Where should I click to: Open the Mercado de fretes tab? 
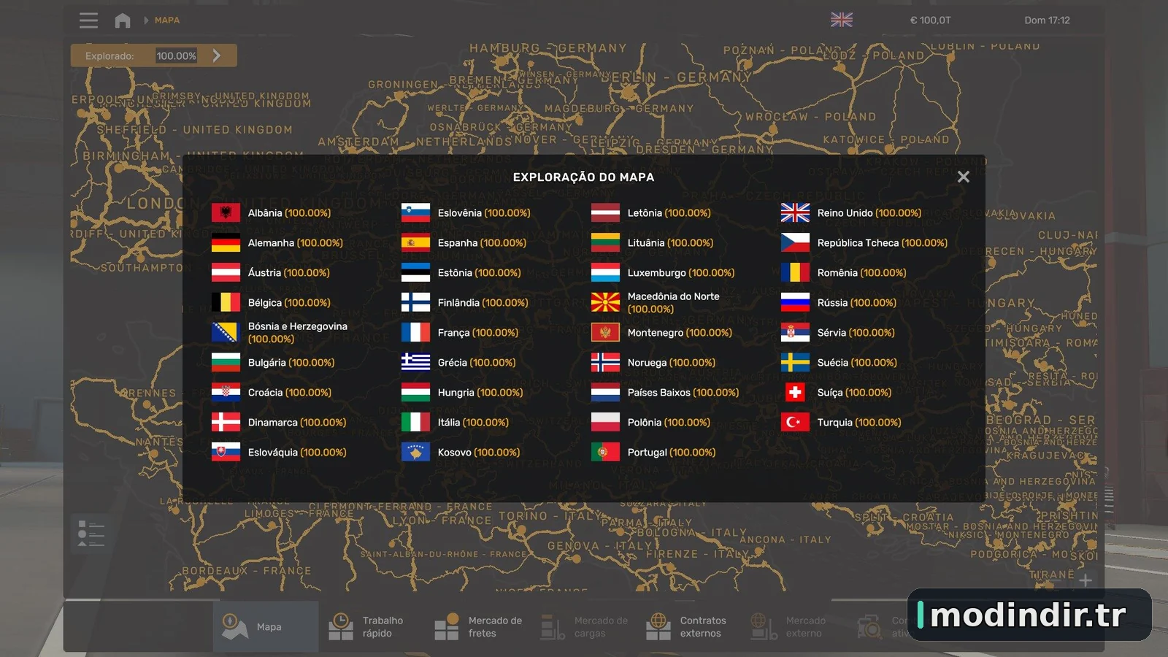pyautogui.click(x=478, y=626)
